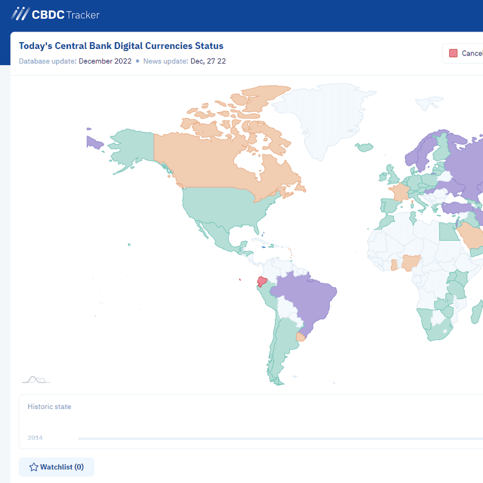Select red Ecuador on the map

262,282
